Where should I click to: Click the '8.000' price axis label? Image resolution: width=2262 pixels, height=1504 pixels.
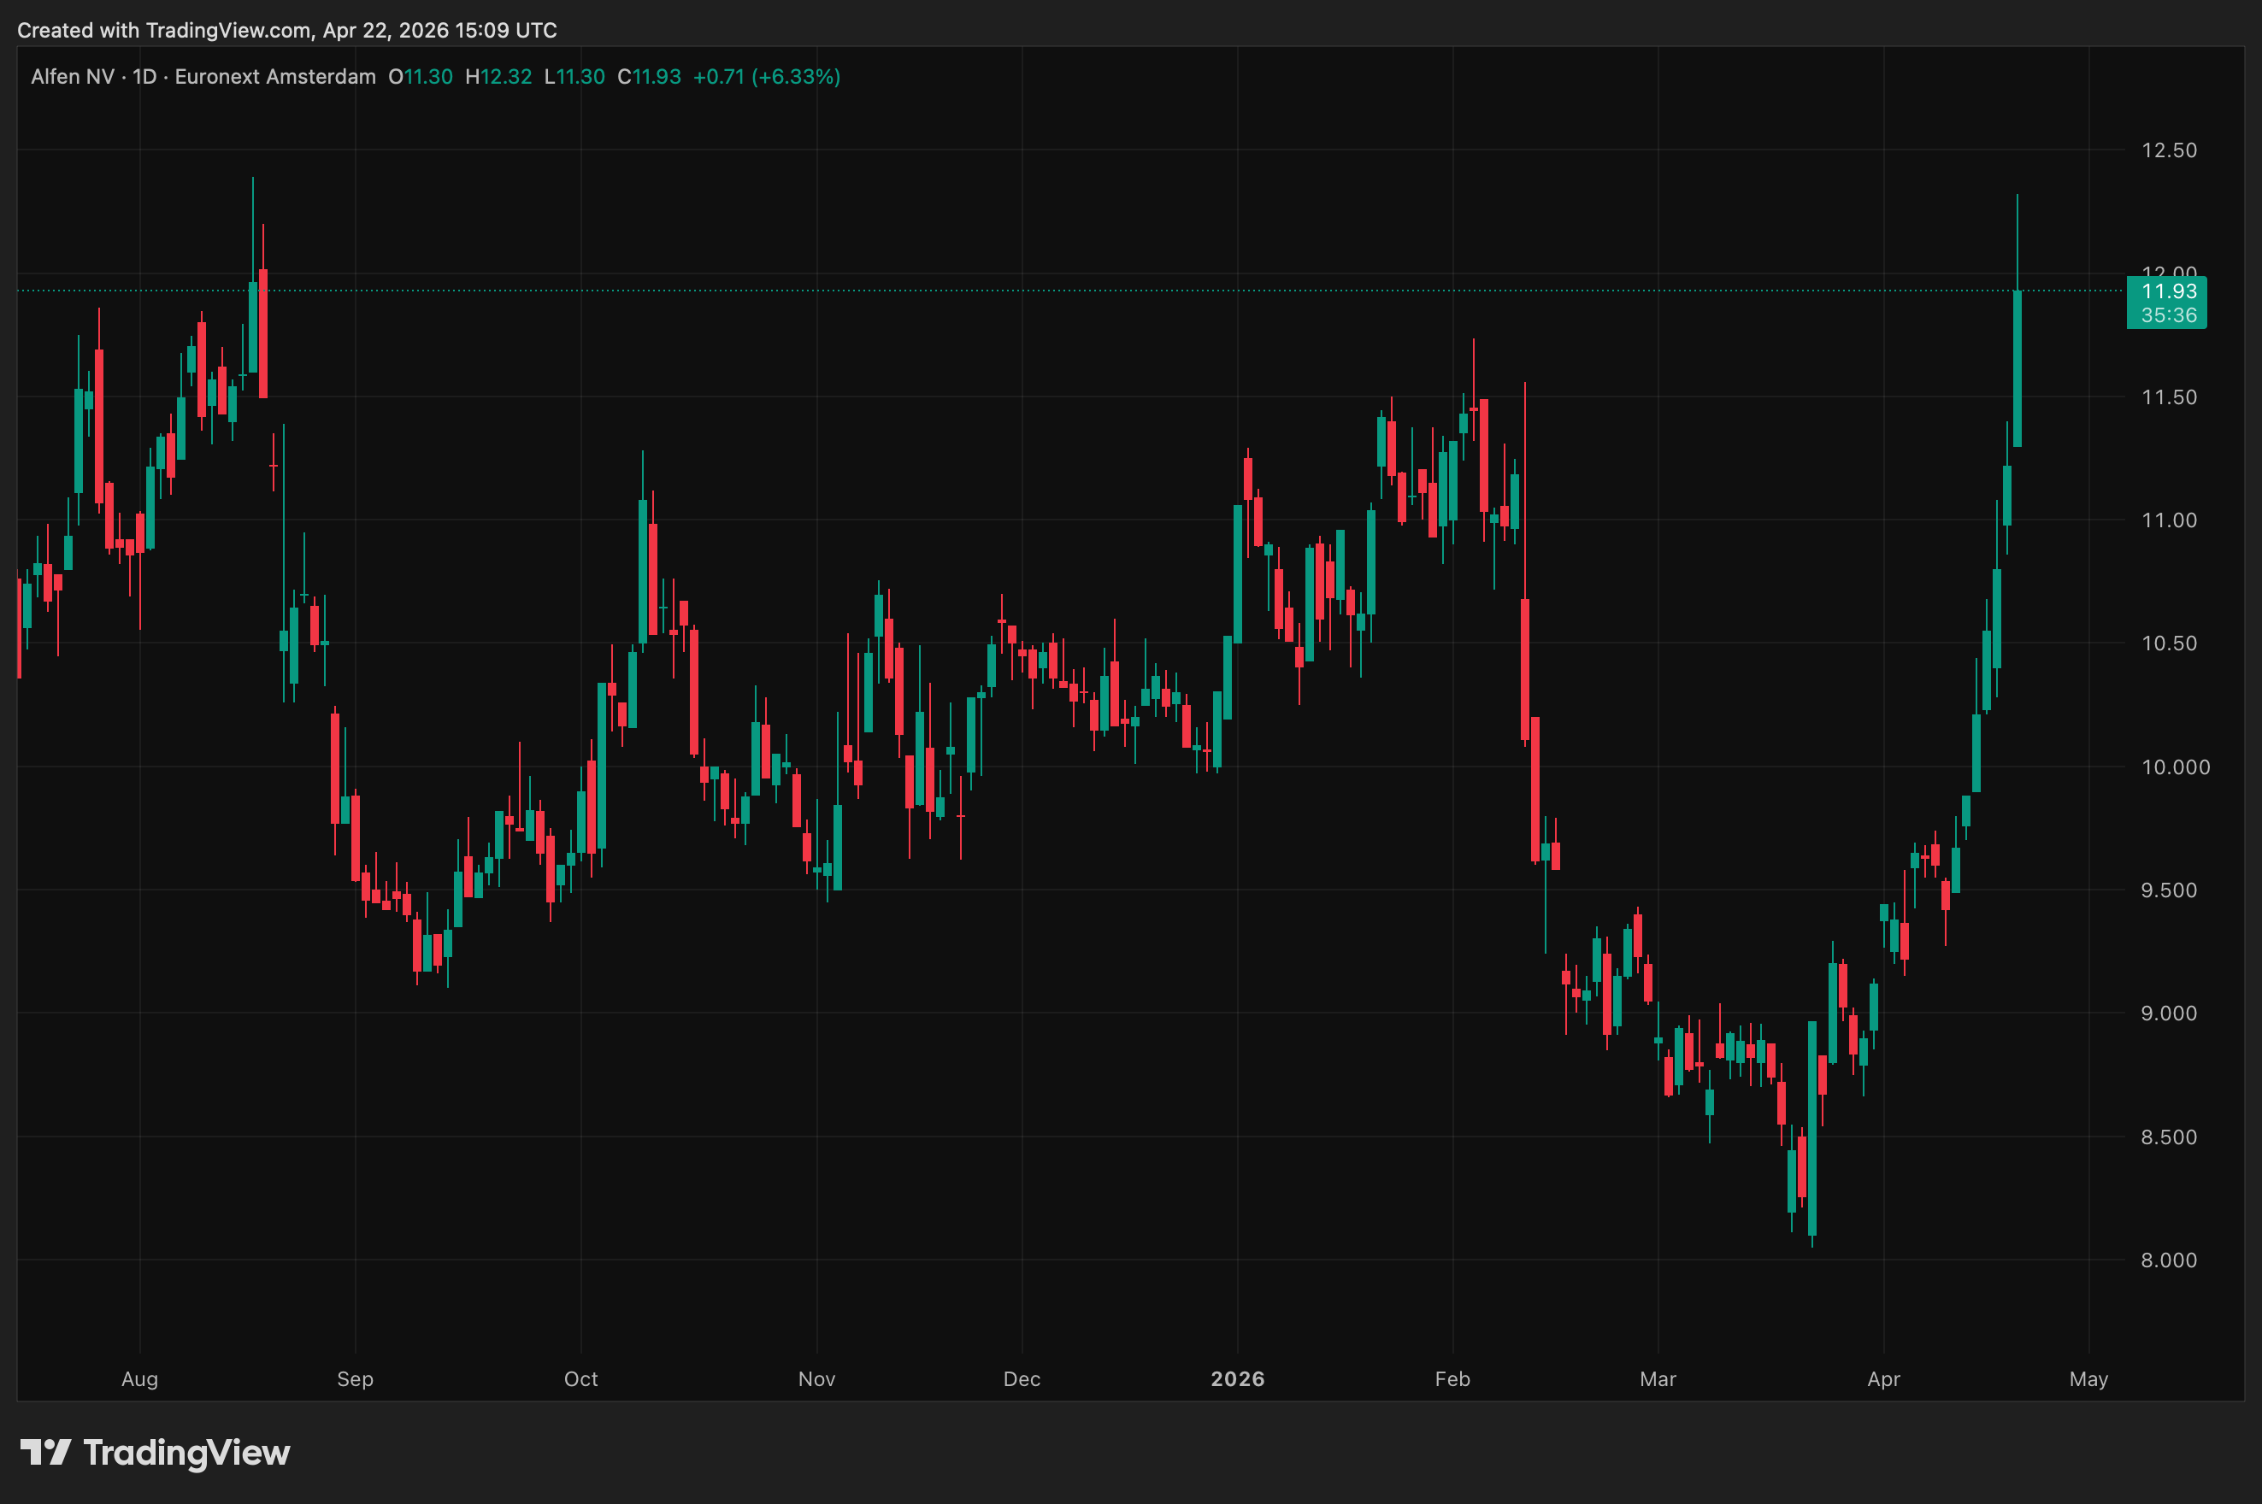click(2169, 1260)
